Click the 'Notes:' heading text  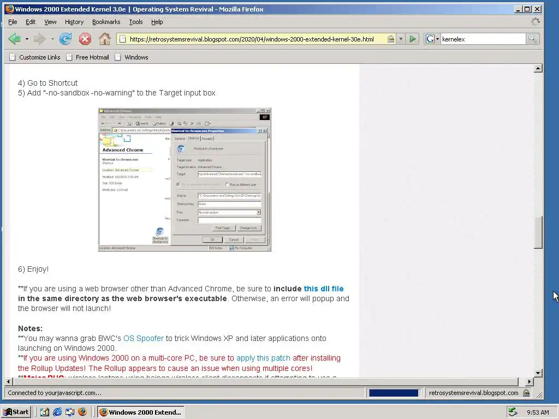pyautogui.click(x=31, y=328)
